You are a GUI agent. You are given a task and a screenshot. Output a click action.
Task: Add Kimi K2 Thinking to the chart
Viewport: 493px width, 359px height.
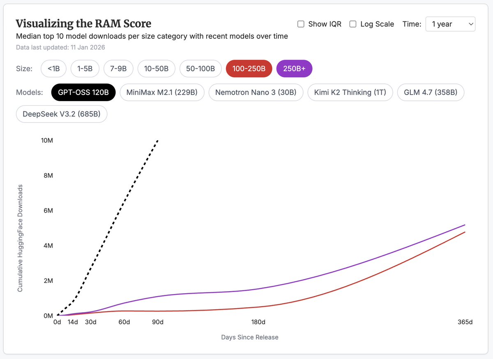[x=350, y=93]
